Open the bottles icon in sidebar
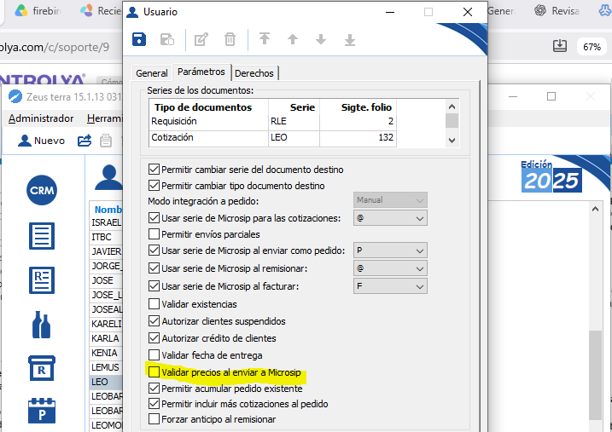The width and height of the screenshot is (612, 432). coord(41,325)
